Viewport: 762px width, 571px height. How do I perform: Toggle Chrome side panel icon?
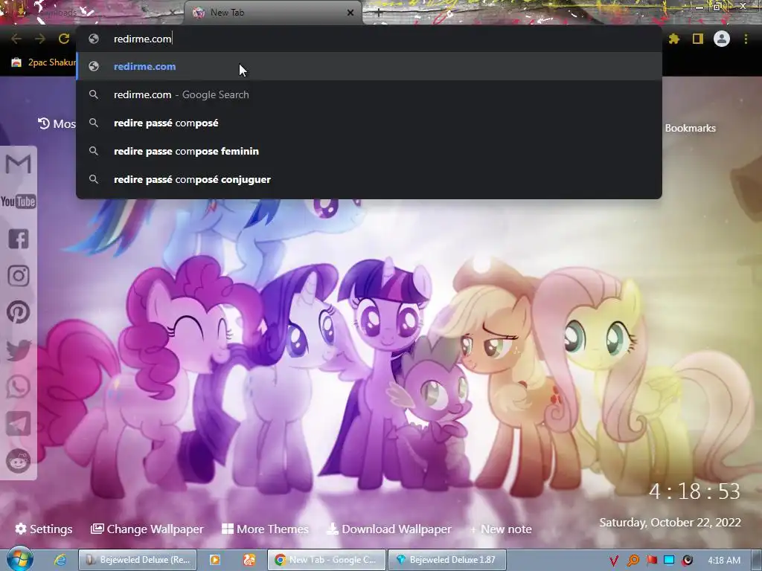coord(698,39)
